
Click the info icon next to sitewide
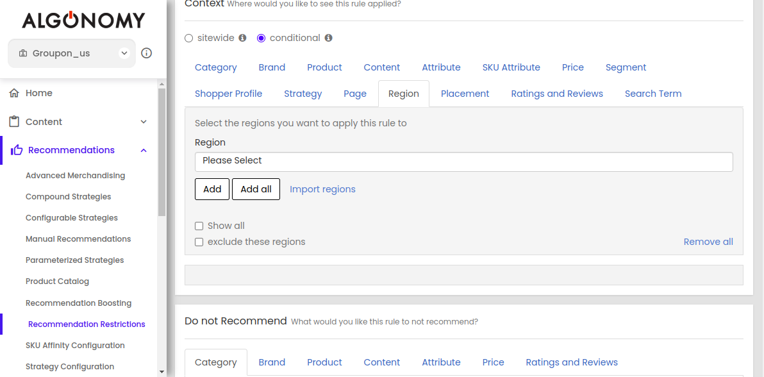click(242, 38)
